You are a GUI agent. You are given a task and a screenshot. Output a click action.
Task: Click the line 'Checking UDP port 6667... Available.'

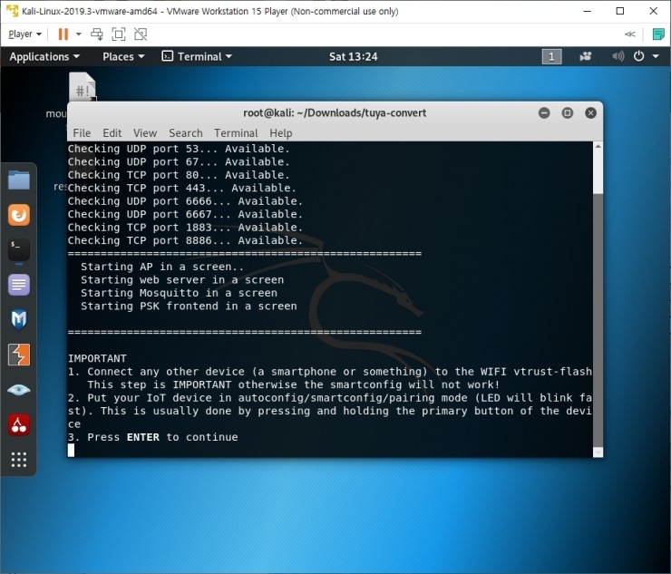[185, 214]
